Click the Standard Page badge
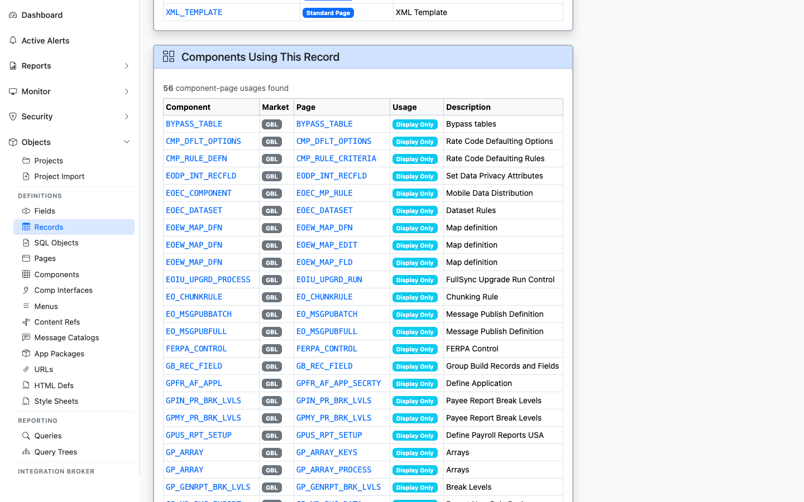 328,13
